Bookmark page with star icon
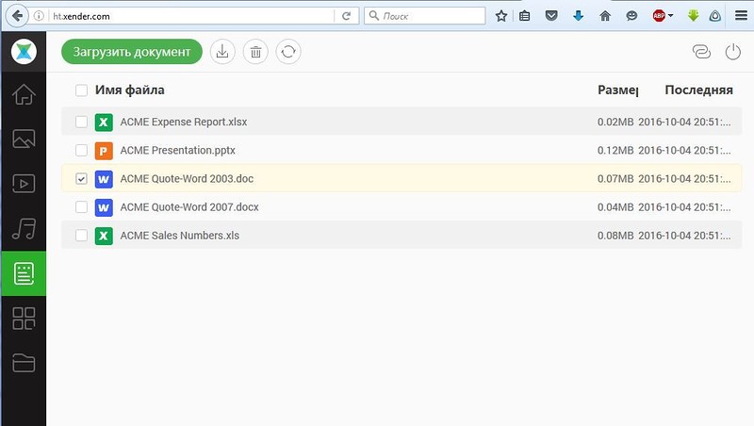 tap(501, 16)
